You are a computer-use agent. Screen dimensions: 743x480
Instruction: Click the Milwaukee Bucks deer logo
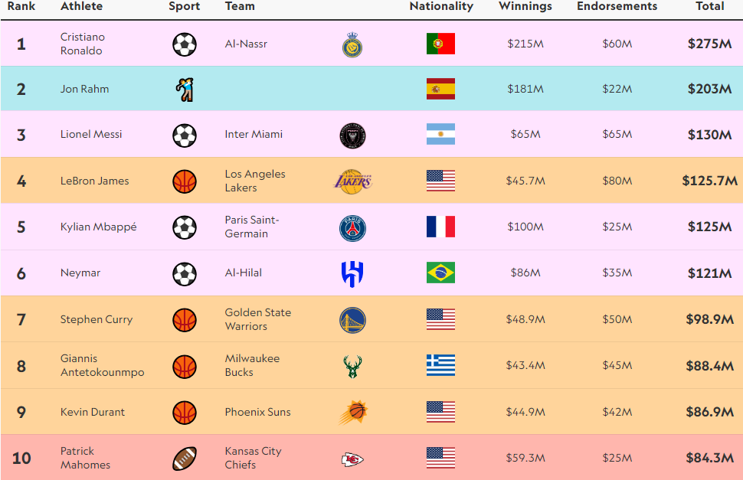point(352,366)
